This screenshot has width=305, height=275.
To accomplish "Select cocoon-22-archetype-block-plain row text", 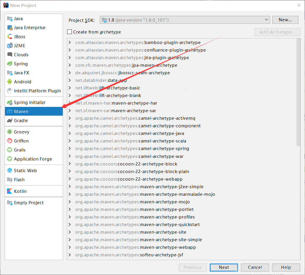I will [x=132, y=172].
